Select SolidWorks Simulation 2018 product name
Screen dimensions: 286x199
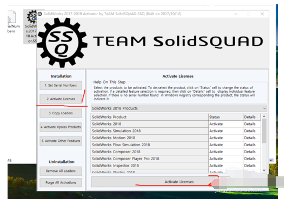(x=150, y=131)
